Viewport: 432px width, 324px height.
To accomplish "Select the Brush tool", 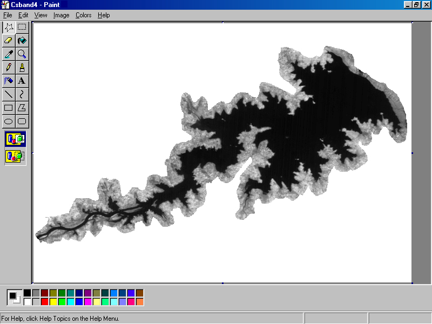I will pos(22,67).
